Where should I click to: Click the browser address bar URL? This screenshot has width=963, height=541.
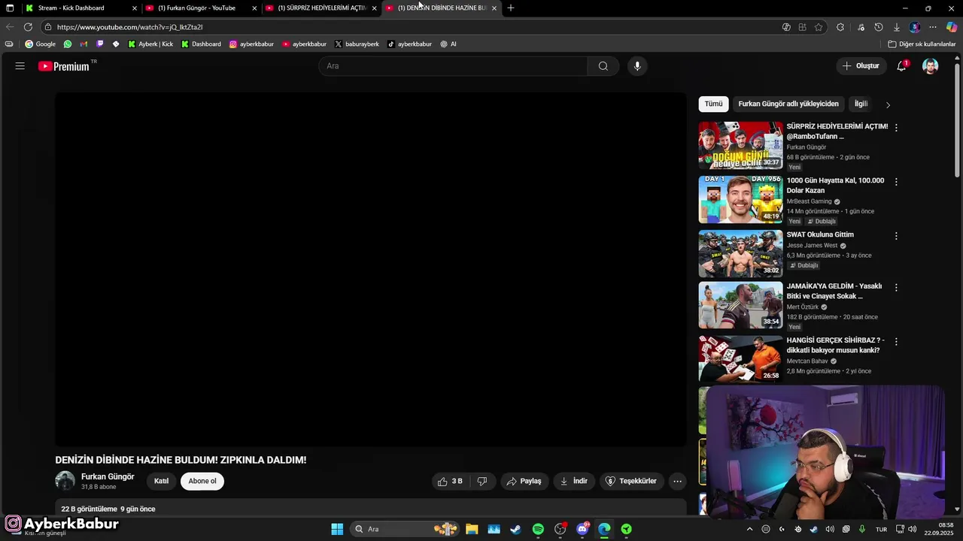[x=129, y=27]
